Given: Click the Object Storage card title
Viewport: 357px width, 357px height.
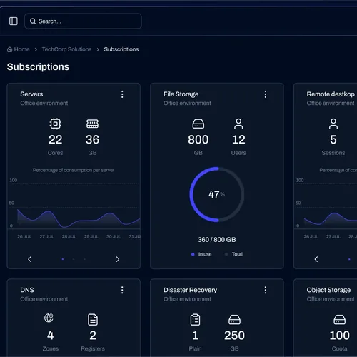Looking at the screenshot, I should click(x=328, y=290).
